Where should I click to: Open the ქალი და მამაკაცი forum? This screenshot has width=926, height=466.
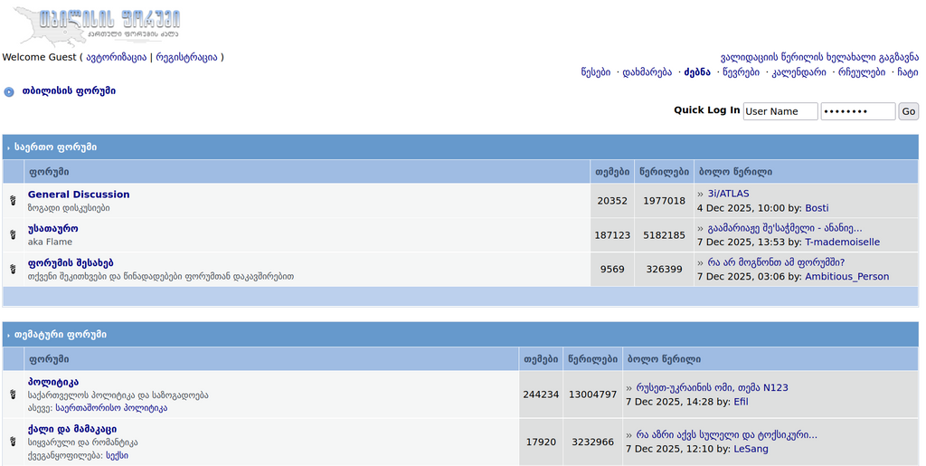[x=72, y=430]
